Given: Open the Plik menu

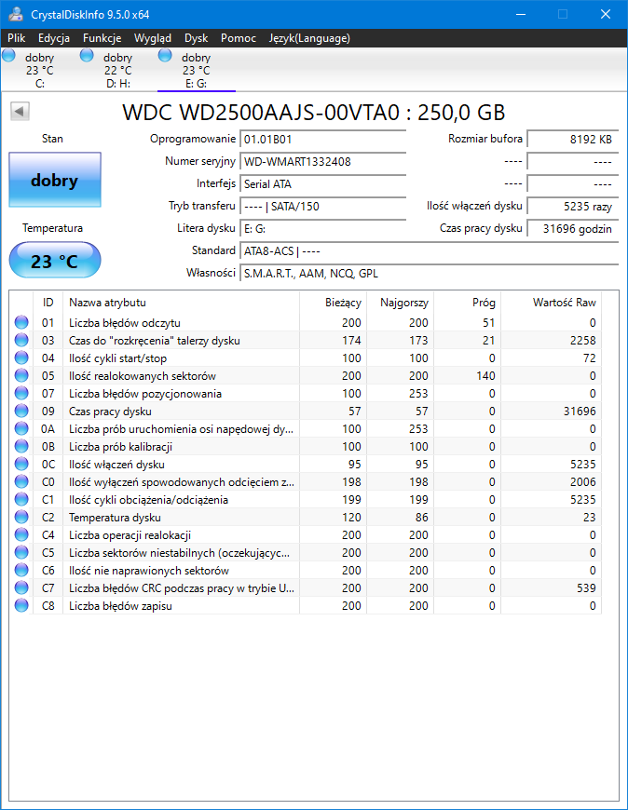Looking at the screenshot, I should coord(17,38).
